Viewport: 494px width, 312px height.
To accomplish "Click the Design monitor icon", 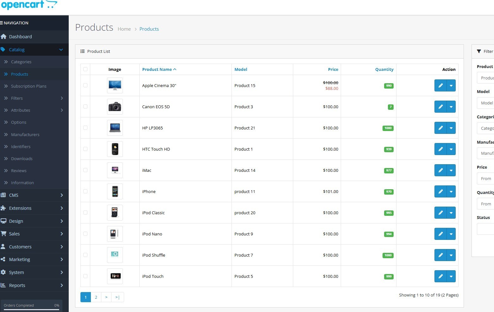I will [3, 221].
